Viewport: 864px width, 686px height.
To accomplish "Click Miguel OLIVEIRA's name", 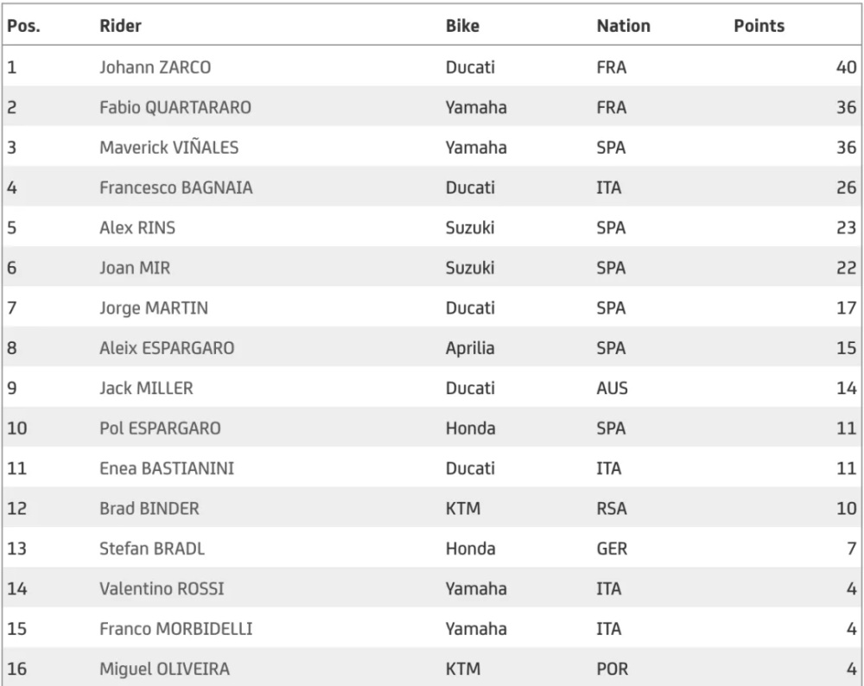I will point(165,669).
